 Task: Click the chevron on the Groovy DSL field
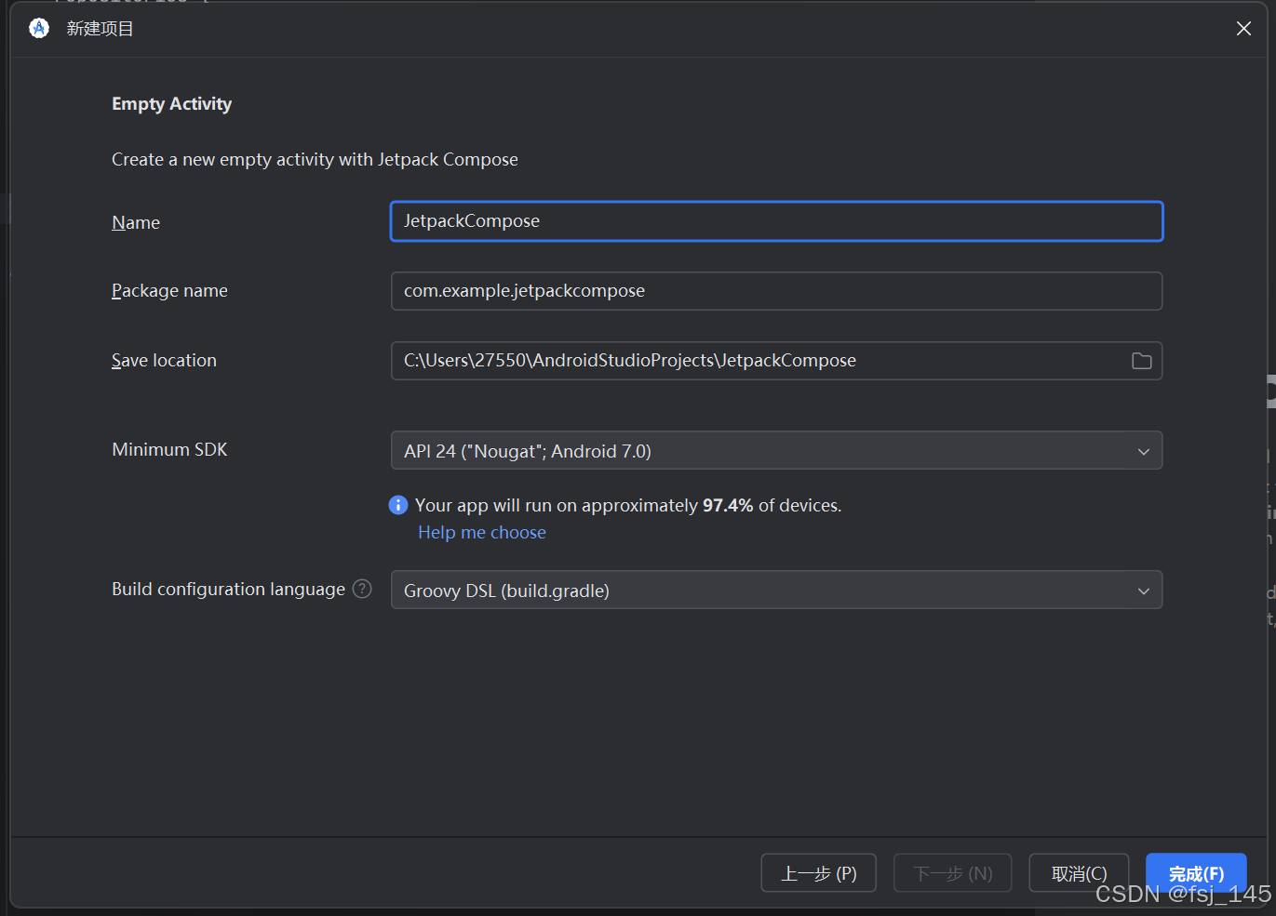click(x=1143, y=591)
